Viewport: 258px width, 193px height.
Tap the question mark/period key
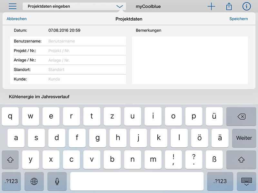pyautogui.click(x=194, y=160)
